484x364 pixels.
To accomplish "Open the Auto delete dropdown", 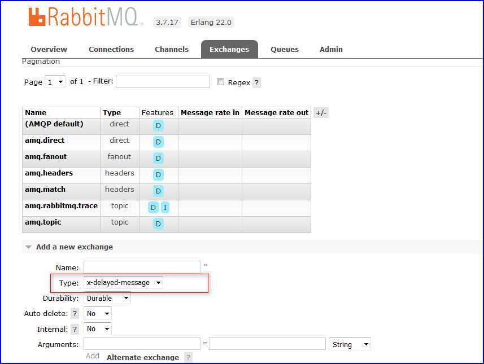I will pyautogui.click(x=98, y=314).
